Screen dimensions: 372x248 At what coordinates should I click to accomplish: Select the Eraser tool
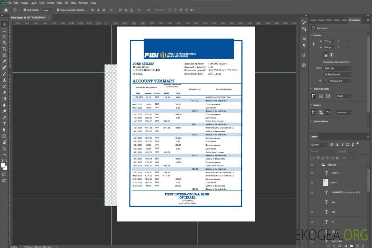[x=4, y=93]
